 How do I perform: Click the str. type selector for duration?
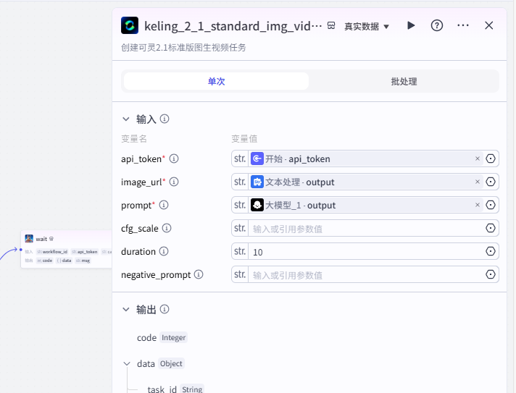click(240, 251)
